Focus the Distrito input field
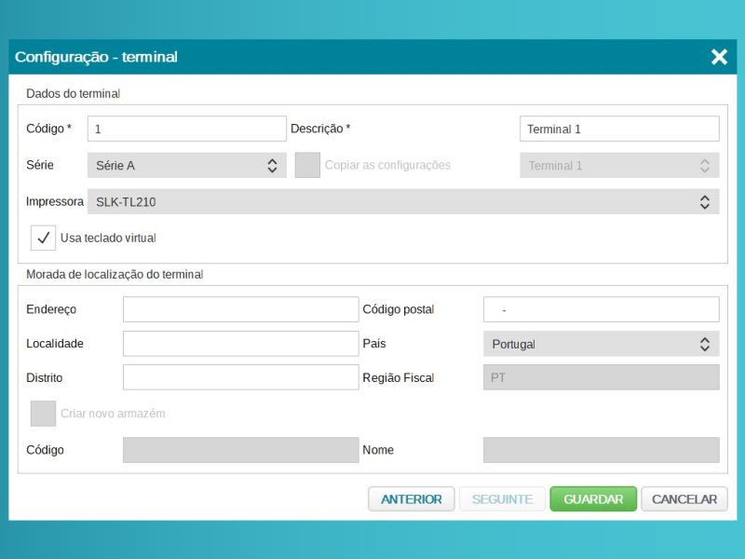 click(x=240, y=377)
